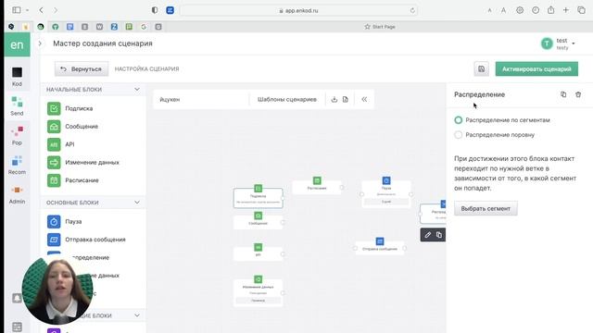Open the Safari sidebar options dropdown
Screen dimensions: 593x333
[x=27, y=10]
